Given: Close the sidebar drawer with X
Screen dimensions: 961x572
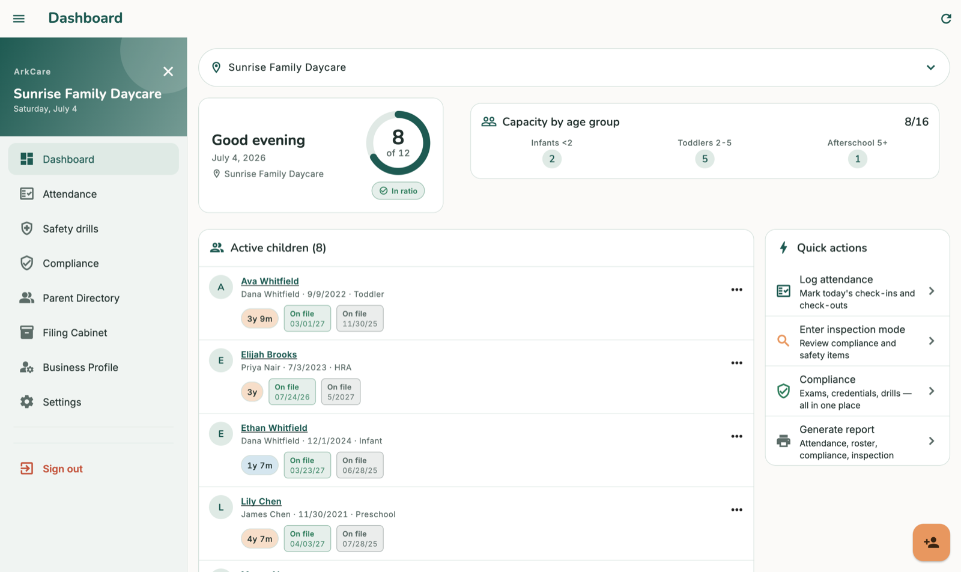Looking at the screenshot, I should tap(168, 71).
